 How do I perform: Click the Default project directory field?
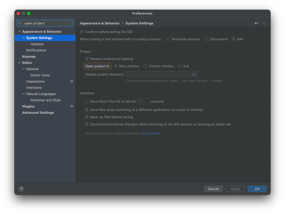(162, 75)
